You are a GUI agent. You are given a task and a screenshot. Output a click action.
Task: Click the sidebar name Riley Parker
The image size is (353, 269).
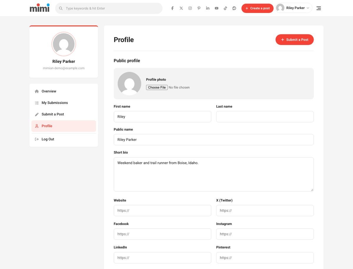pyautogui.click(x=64, y=61)
